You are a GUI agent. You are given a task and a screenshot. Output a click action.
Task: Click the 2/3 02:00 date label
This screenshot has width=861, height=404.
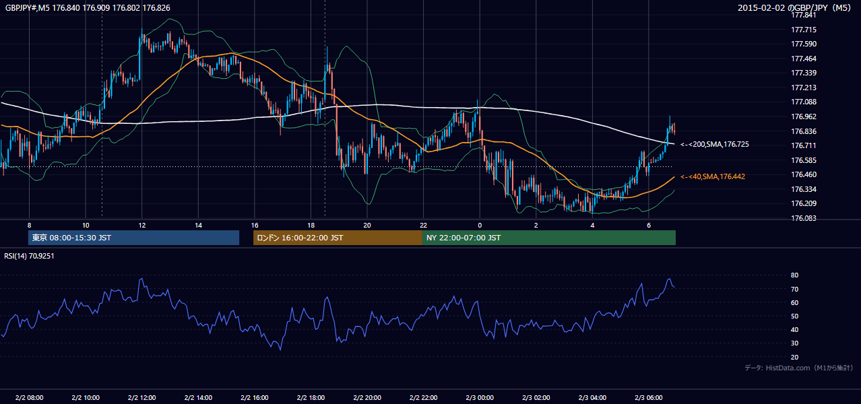coord(536,397)
